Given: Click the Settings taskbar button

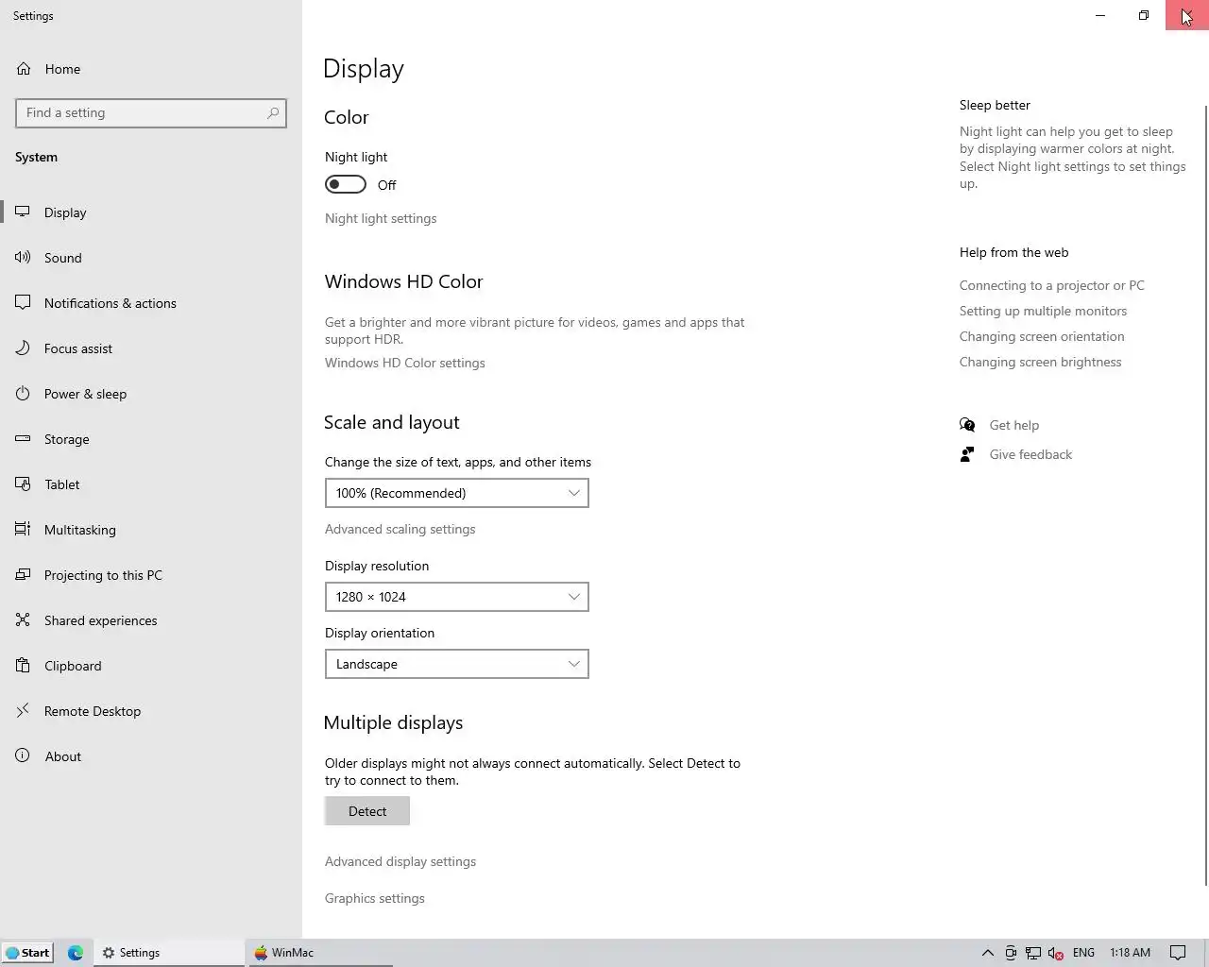Looking at the screenshot, I should [169, 953].
